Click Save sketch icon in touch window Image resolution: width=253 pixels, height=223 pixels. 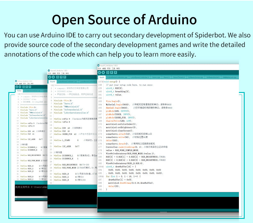pyautogui.click(x=116, y=73)
